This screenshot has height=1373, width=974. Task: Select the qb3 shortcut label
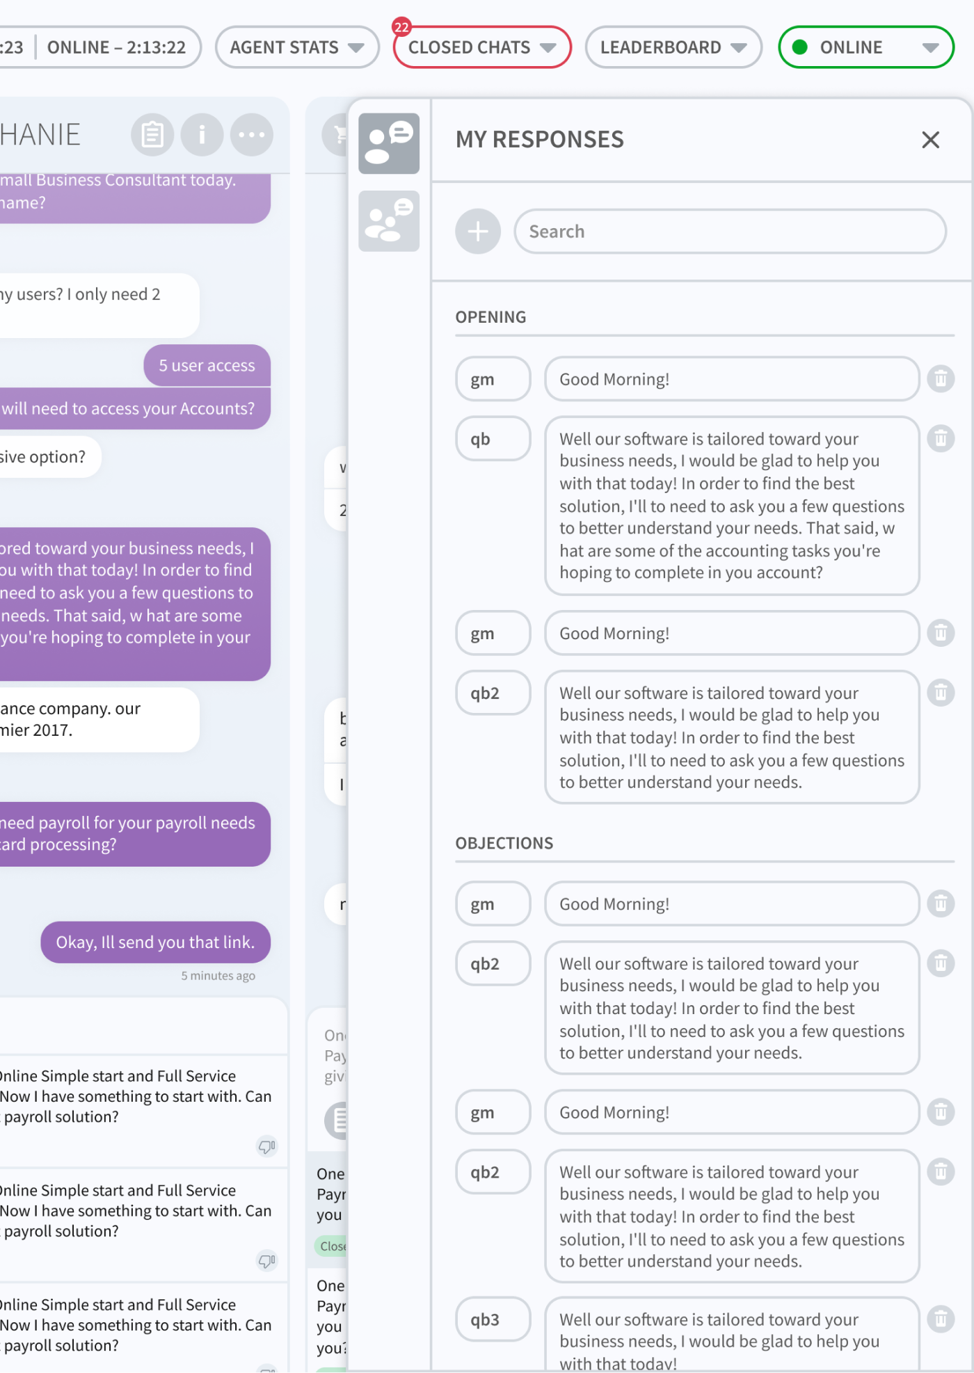point(493,1319)
